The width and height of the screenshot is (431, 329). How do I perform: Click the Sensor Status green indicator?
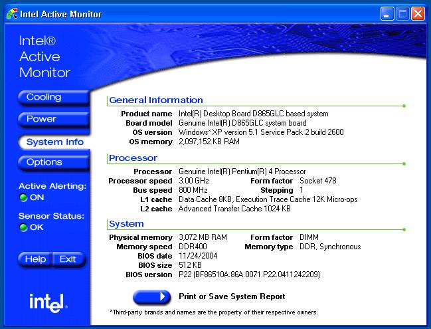point(23,227)
